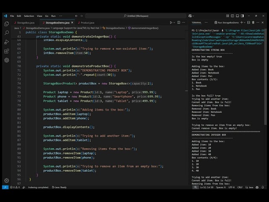Click the VS Code logo icon
269x202 pixels.
5,16
